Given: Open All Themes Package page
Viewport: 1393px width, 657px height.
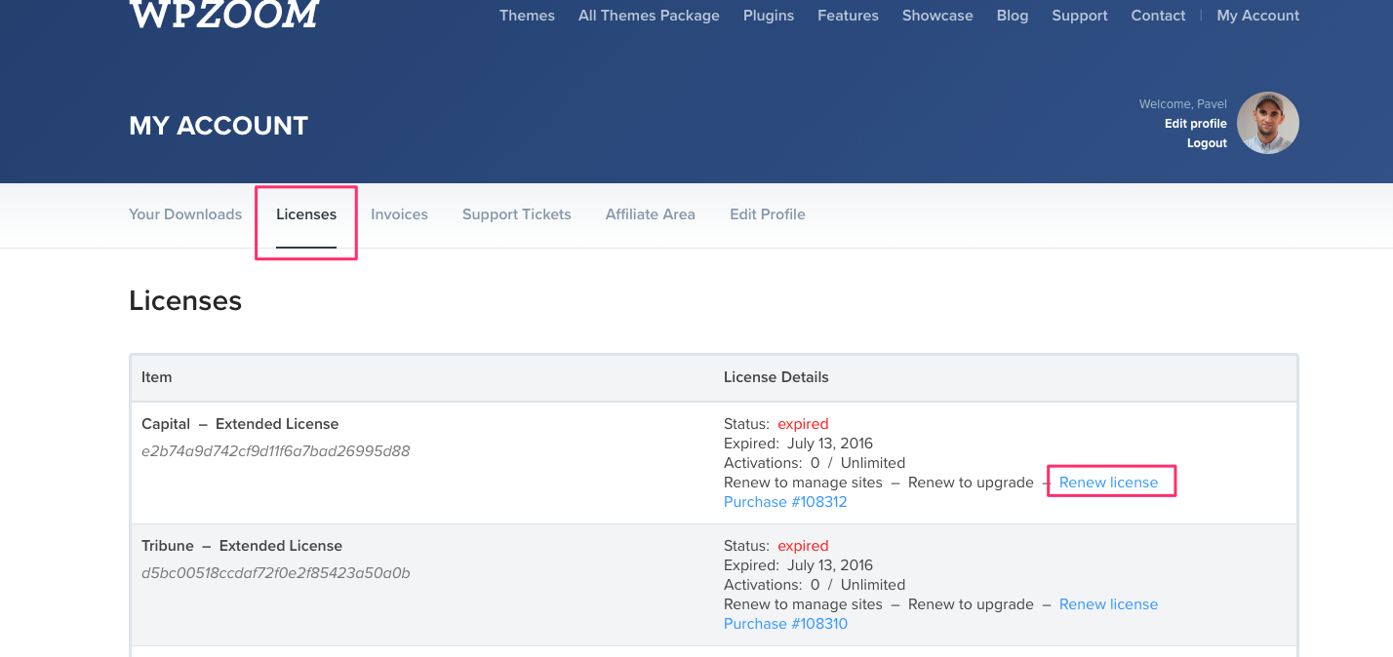Looking at the screenshot, I should 649,16.
